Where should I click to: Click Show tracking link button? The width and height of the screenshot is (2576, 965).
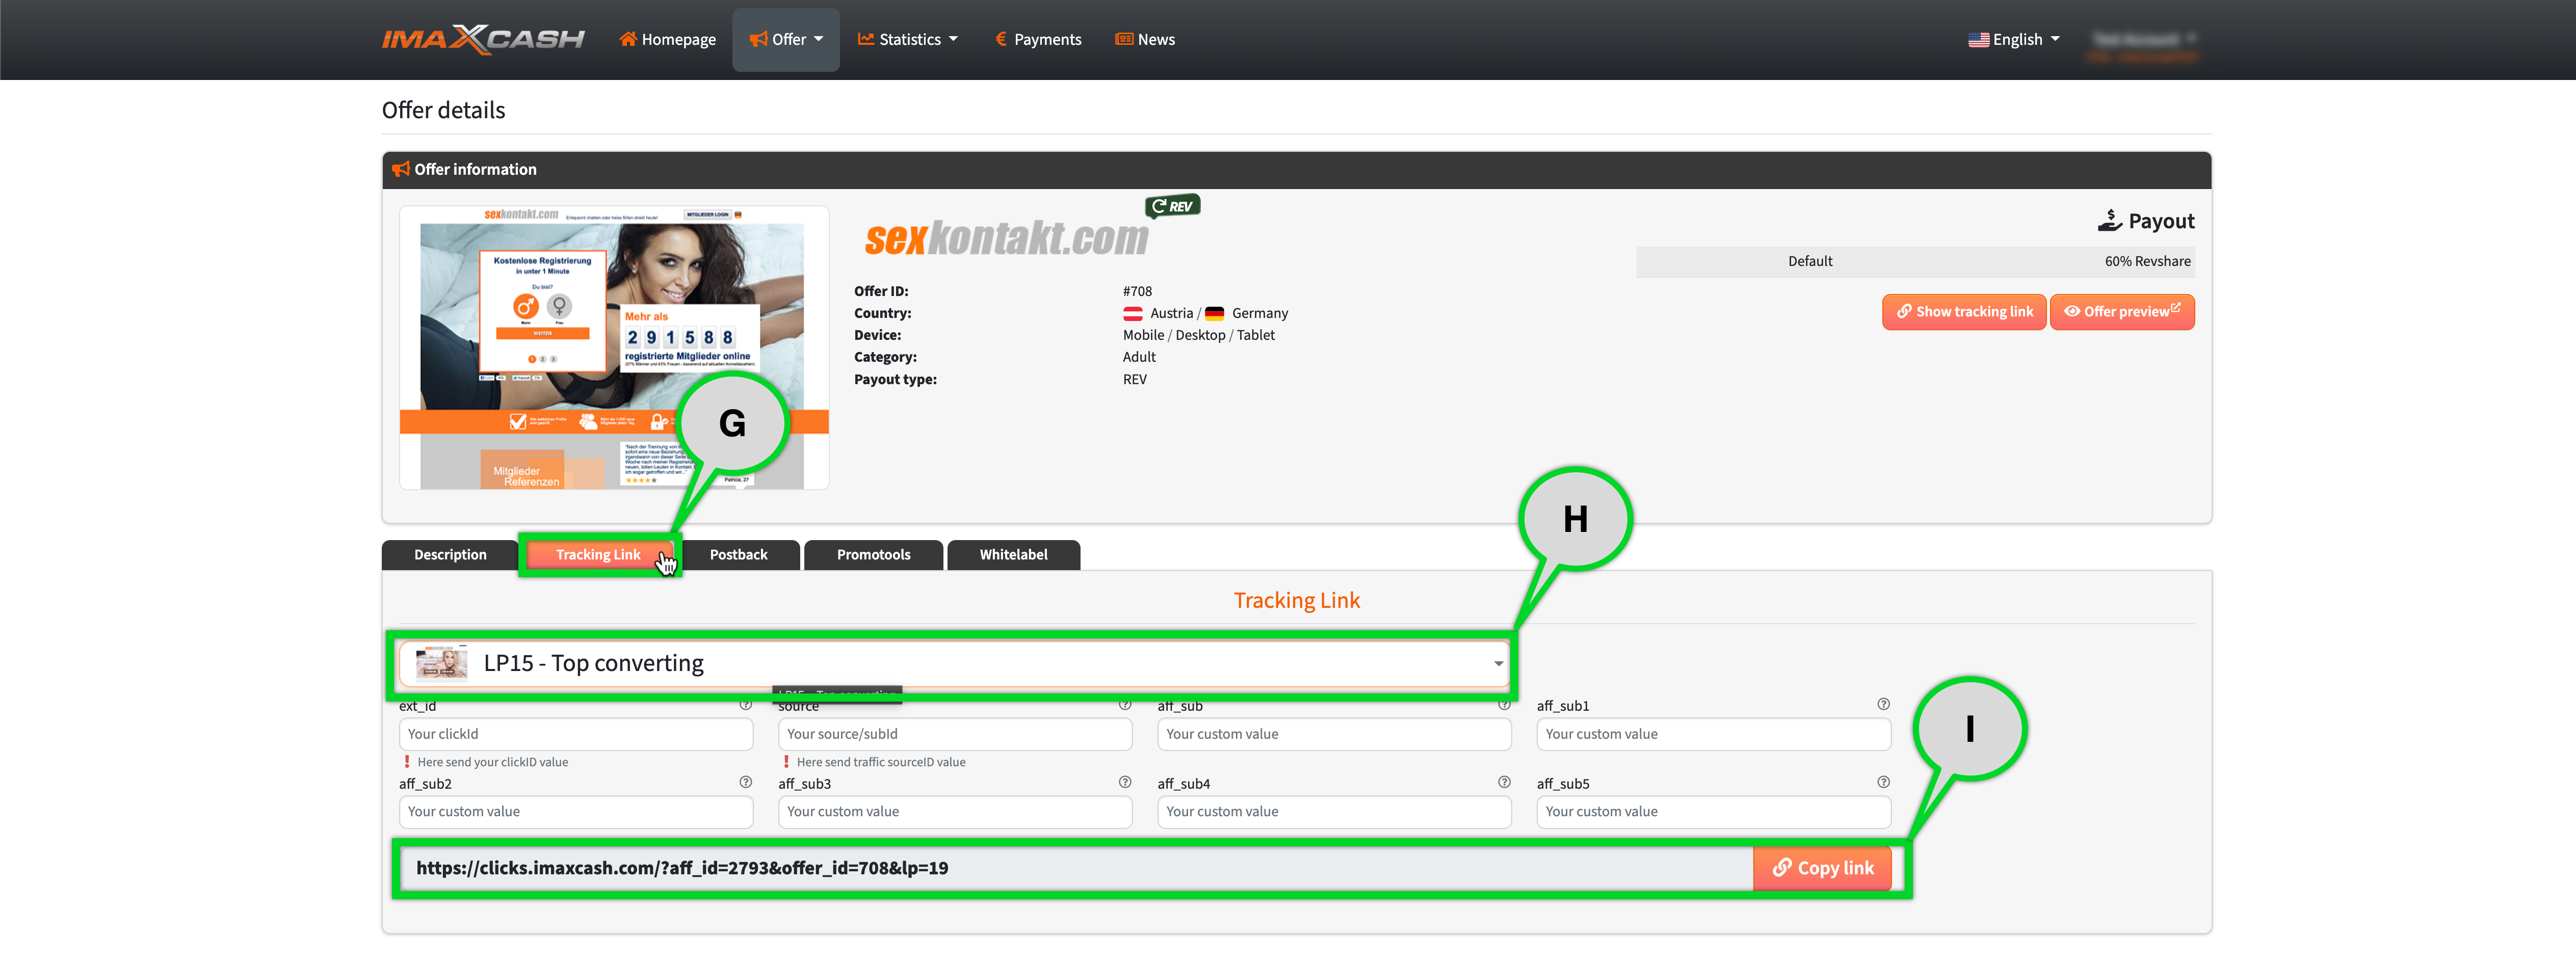pos(1964,312)
